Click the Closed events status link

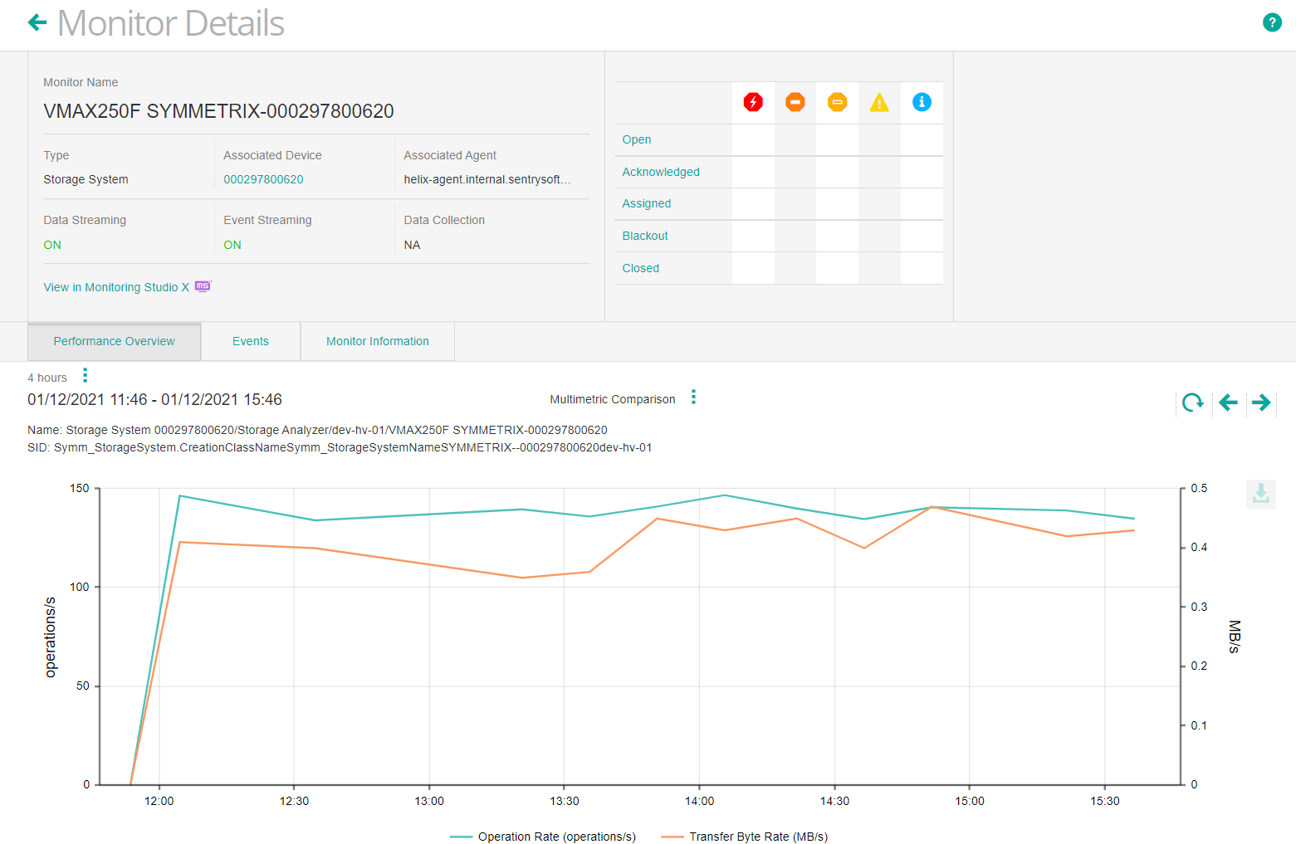[x=641, y=268]
